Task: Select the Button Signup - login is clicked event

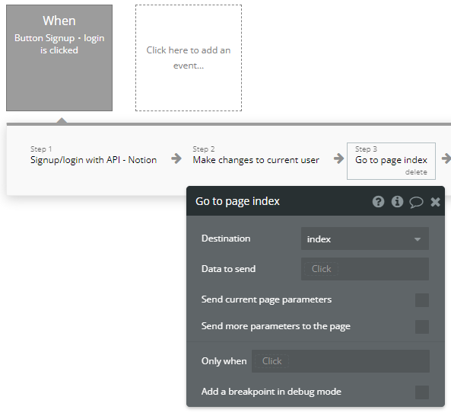Action: pyautogui.click(x=59, y=58)
